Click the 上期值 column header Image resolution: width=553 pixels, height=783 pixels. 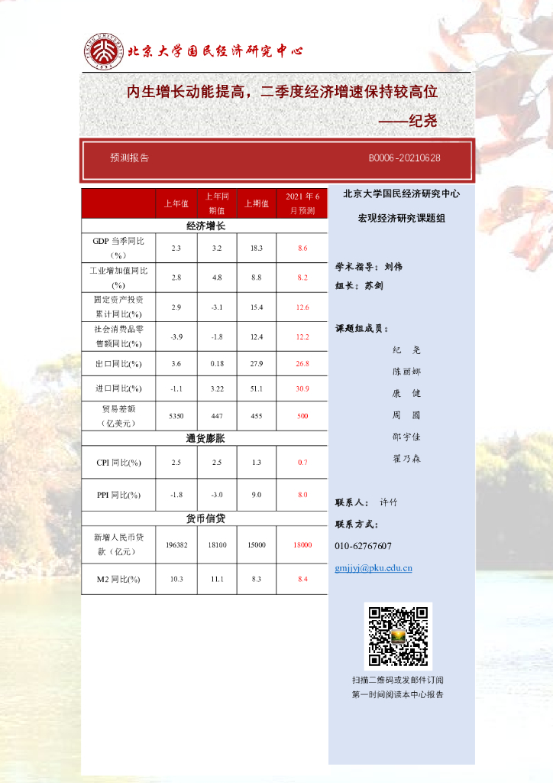257,203
